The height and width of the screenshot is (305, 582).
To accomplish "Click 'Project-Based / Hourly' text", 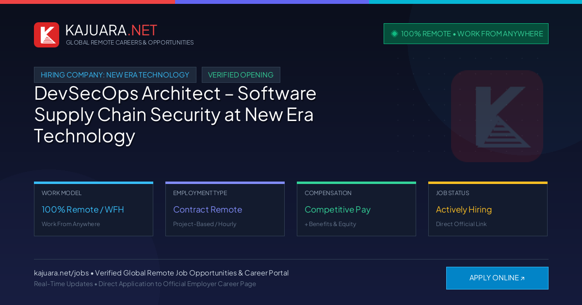I will (x=205, y=224).
